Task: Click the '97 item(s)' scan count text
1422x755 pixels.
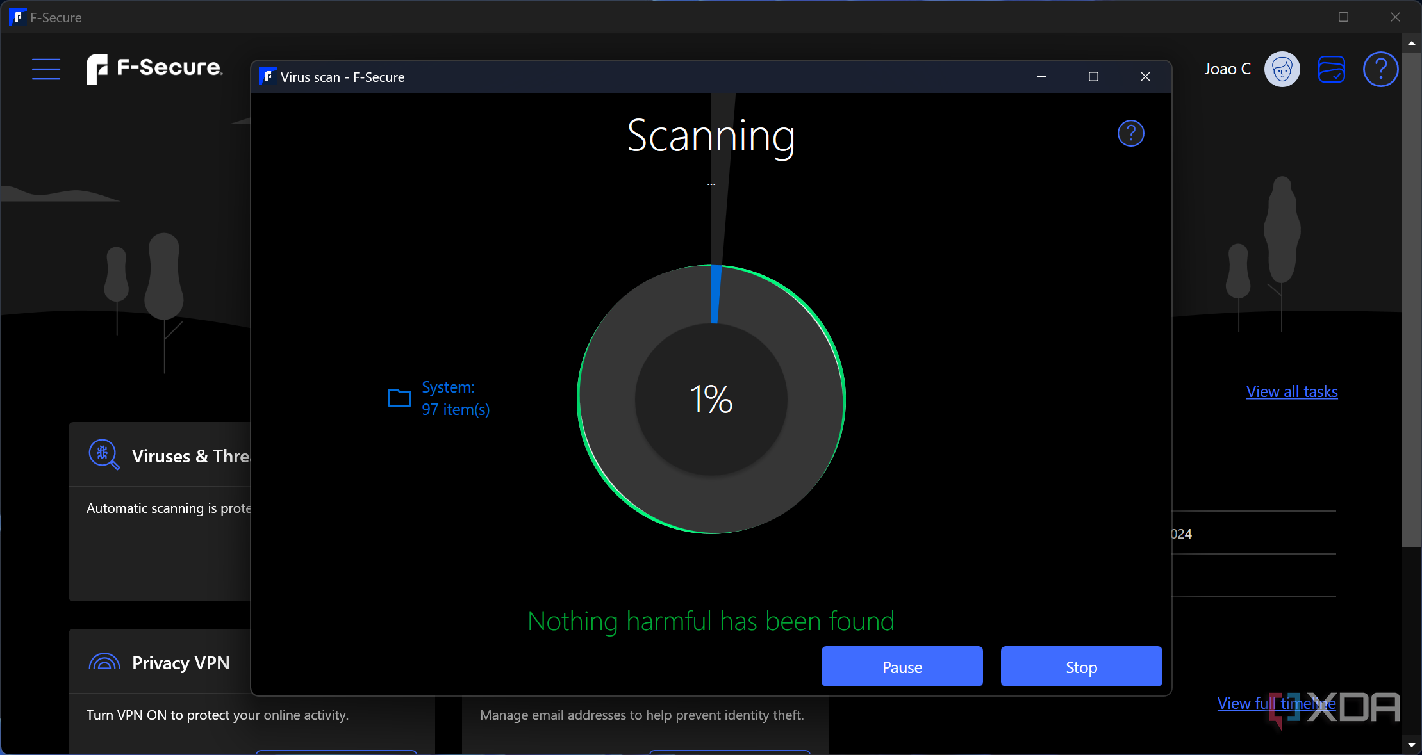Action: click(x=456, y=410)
